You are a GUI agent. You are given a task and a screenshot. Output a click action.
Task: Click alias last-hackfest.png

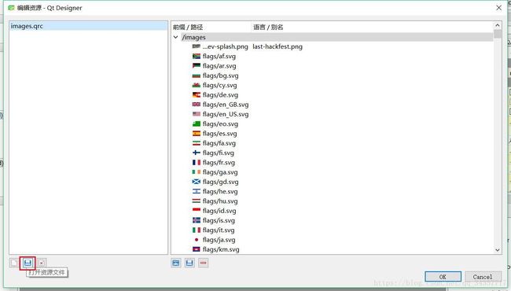[x=278, y=46]
